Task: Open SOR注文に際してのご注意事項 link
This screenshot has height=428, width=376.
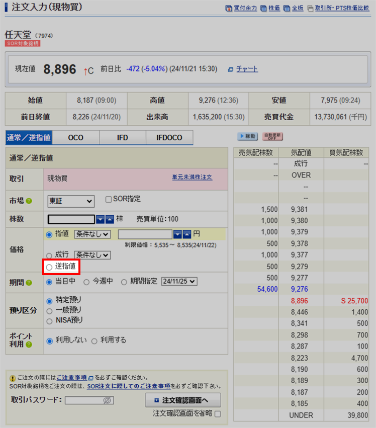Action: [x=129, y=386]
